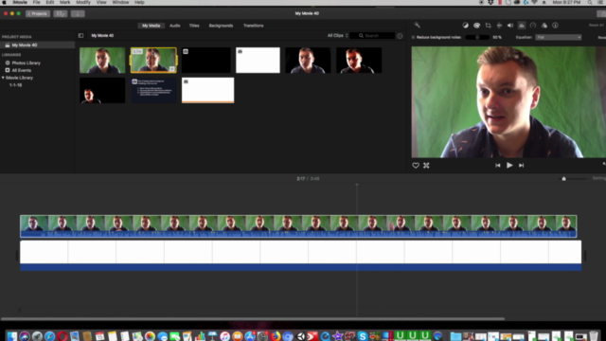Skip to the next clip
Screen dimensions: 606x341
521,166
